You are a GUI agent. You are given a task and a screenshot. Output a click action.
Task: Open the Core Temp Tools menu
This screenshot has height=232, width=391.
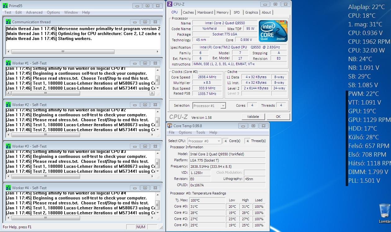pos(200,132)
